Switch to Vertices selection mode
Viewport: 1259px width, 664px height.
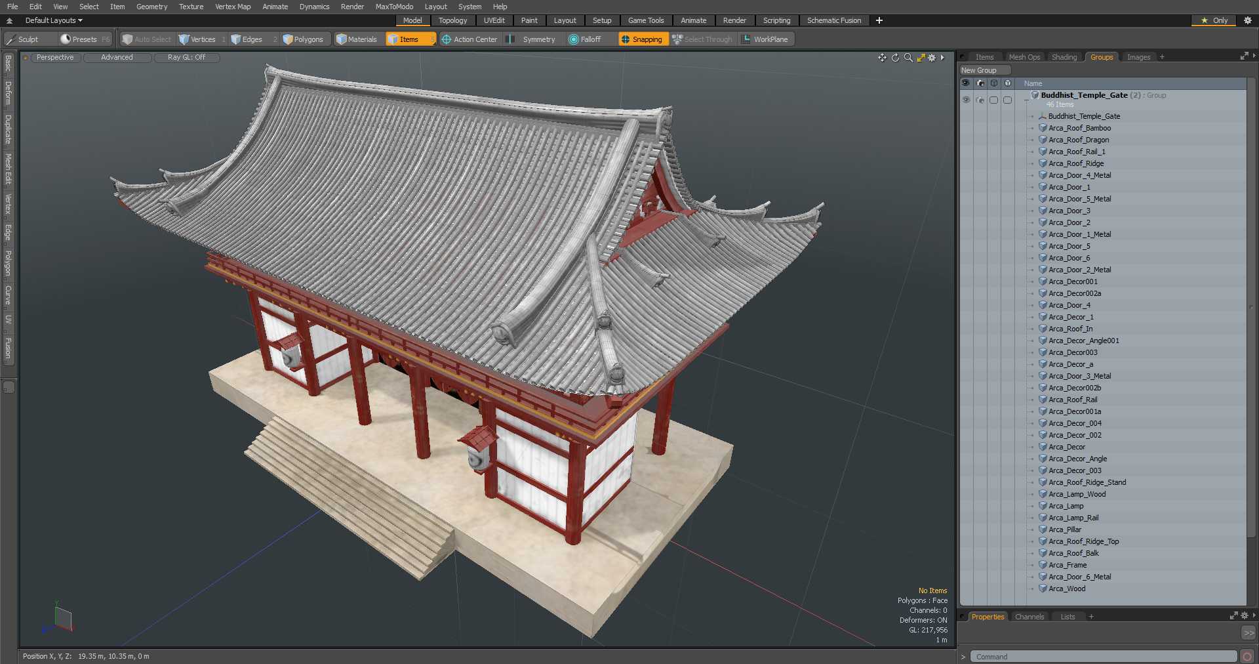pyautogui.click(x=202, y=39)
